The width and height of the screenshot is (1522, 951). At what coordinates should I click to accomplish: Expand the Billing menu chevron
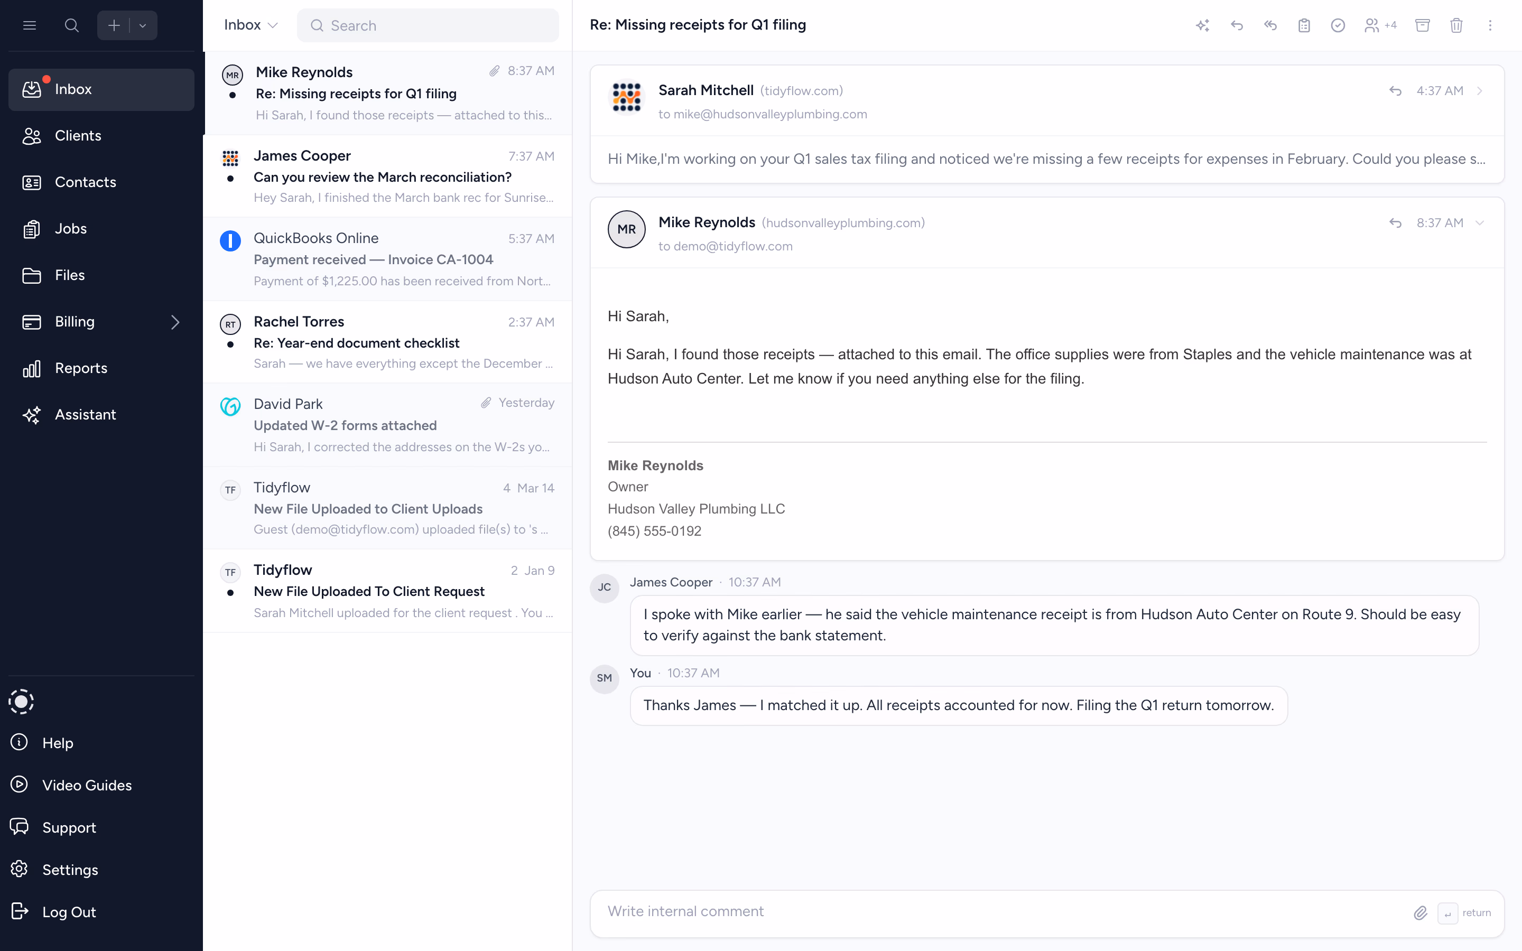(175, 322)
